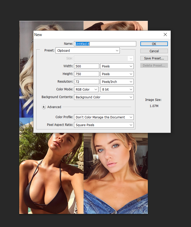Open the Background Contents dropdown

(x=104, y=97)
